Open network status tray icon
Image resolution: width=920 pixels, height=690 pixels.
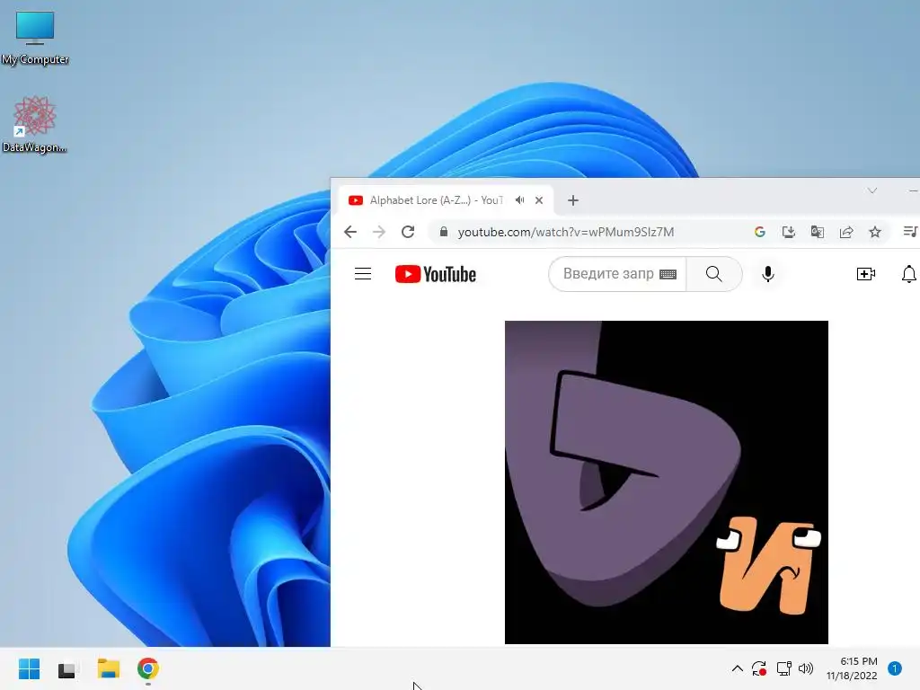pyautogui.click(x=783, y=668)
